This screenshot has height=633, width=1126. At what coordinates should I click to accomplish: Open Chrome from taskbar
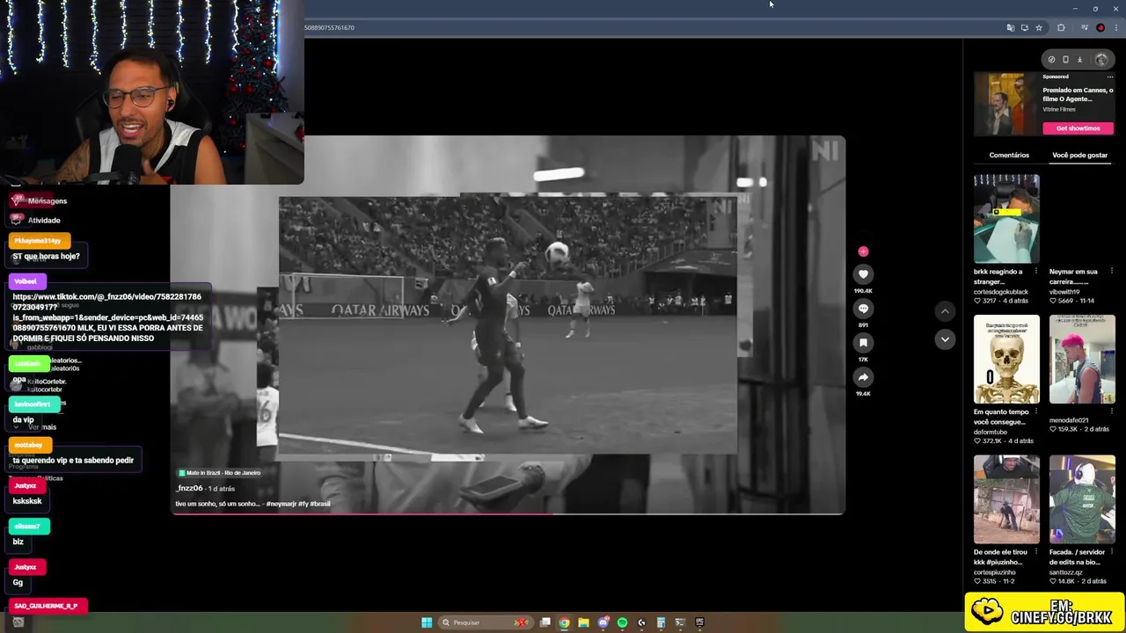[565, 622]
